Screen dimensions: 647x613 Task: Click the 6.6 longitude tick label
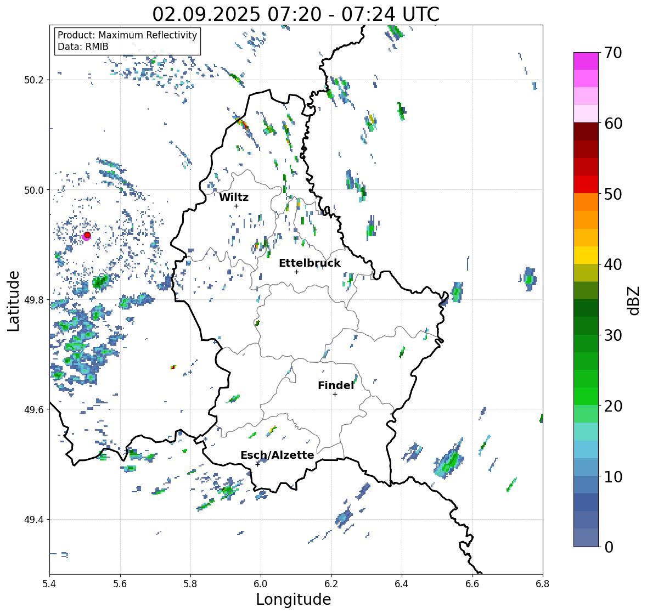click(x=472, y=583)
